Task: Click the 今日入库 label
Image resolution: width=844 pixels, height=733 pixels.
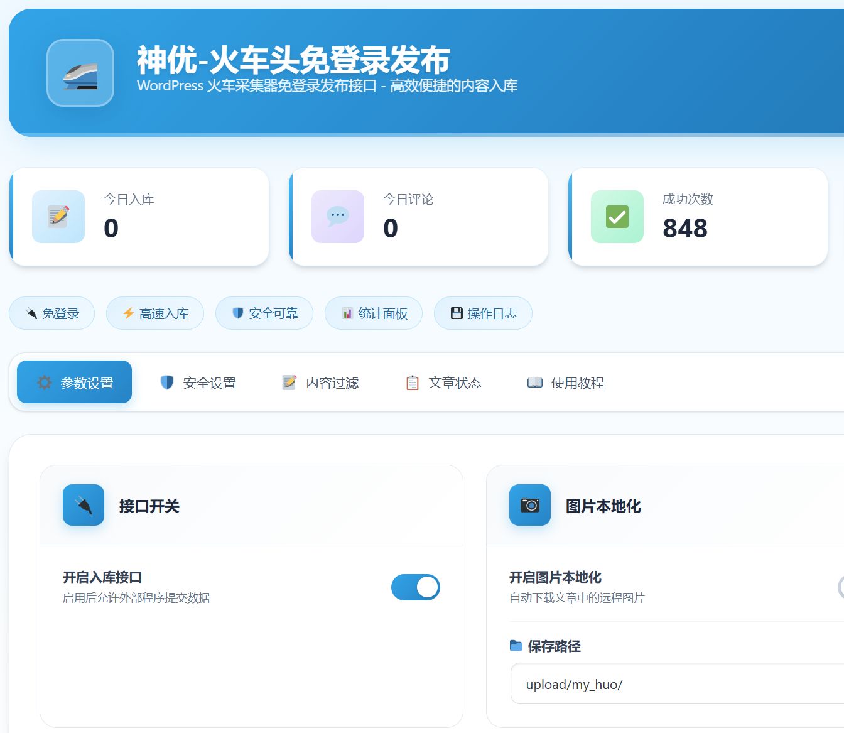Action: [x=129, y=199]
